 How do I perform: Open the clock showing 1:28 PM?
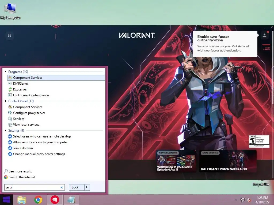click(262, 200)
